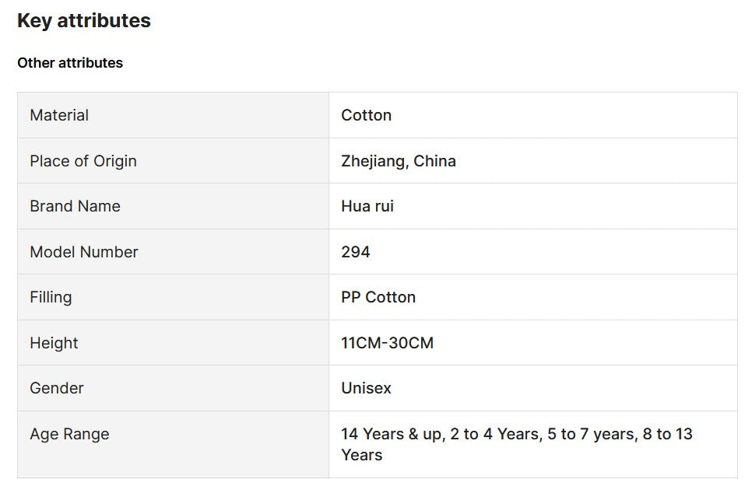
Task: Select the Zhejiang, China value
Action: 398,161
